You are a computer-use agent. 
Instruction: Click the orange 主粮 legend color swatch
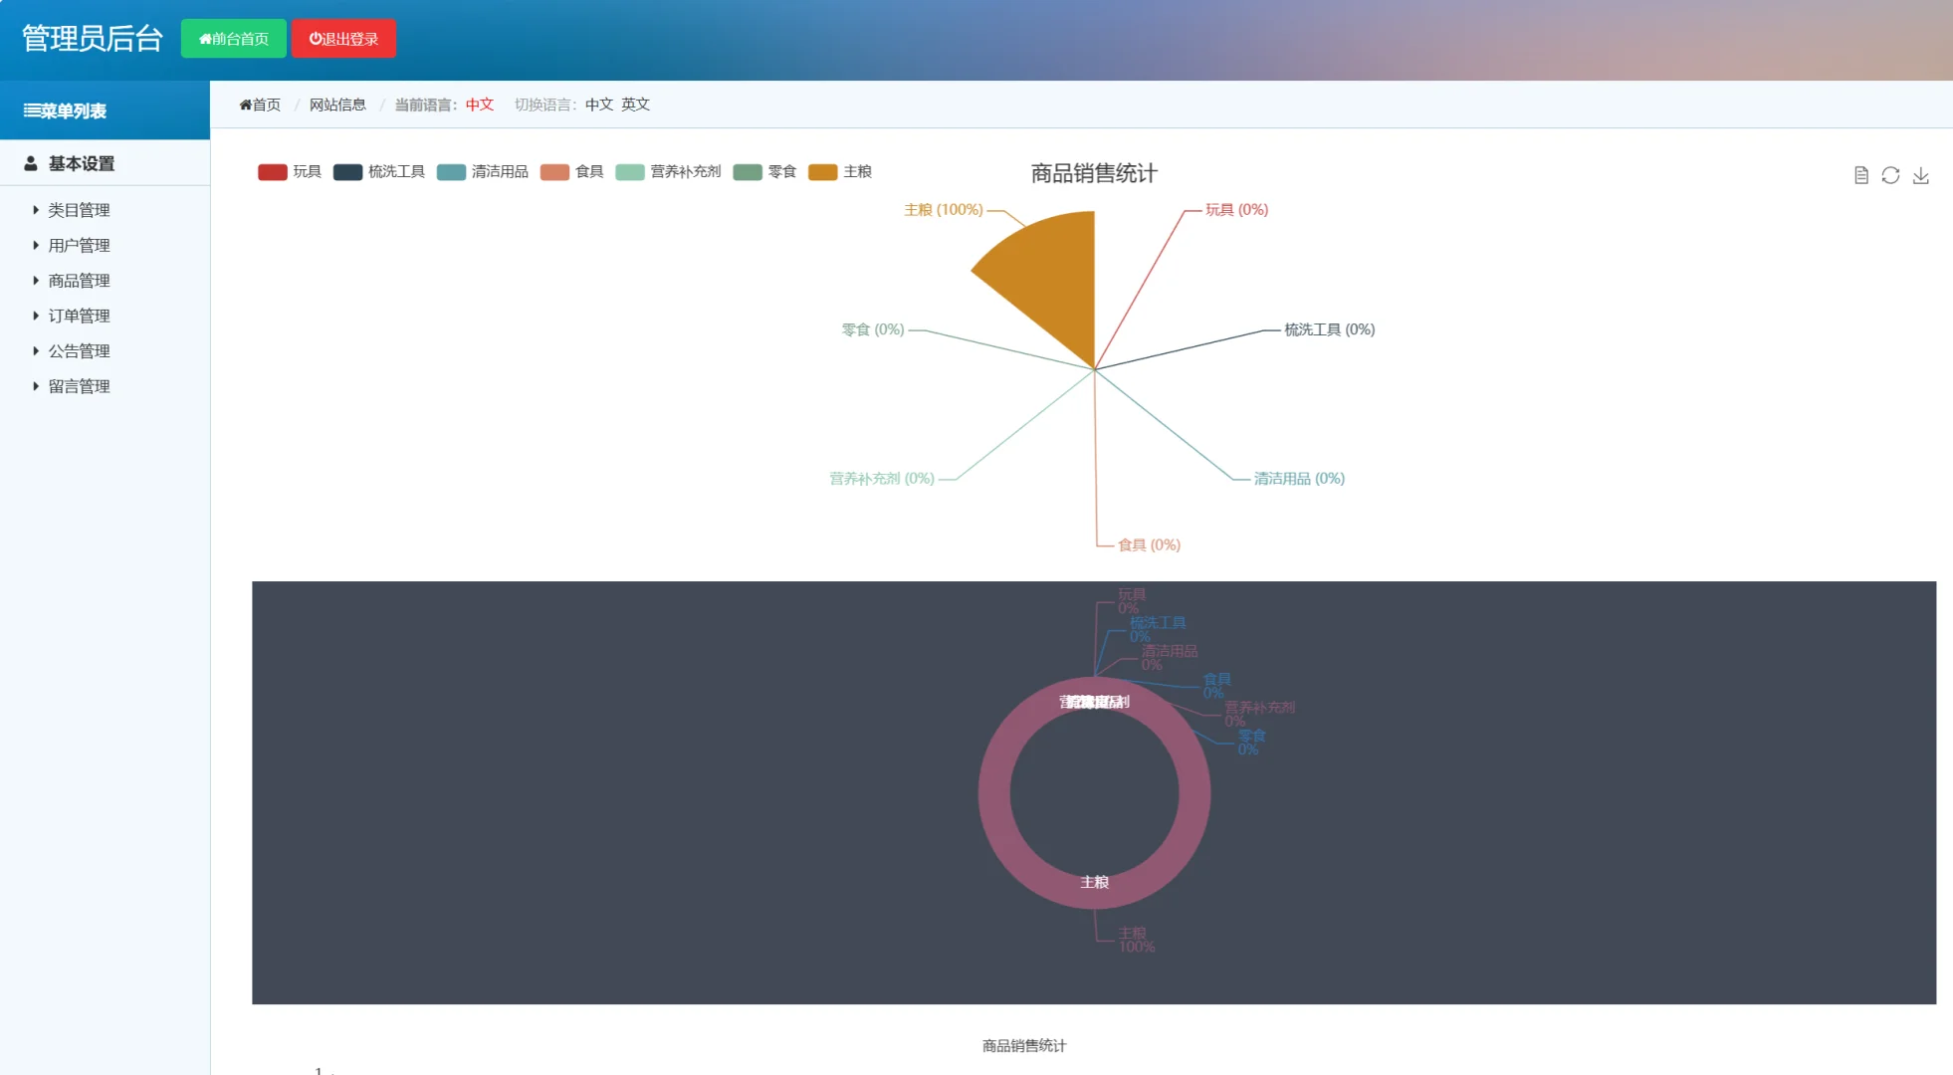822,172
